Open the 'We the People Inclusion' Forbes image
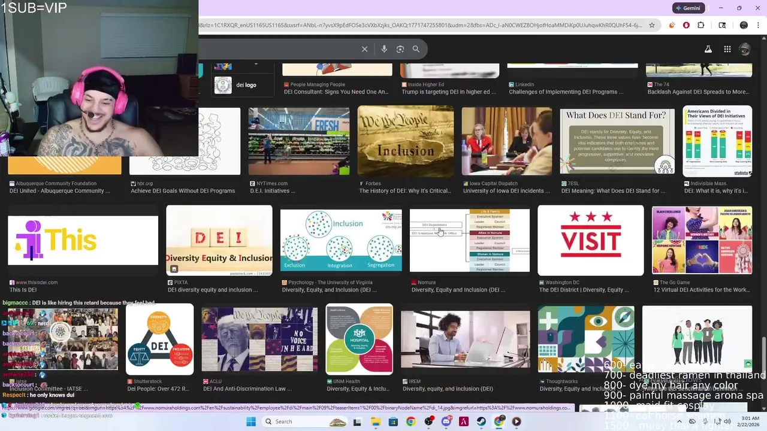 (406, 141)
